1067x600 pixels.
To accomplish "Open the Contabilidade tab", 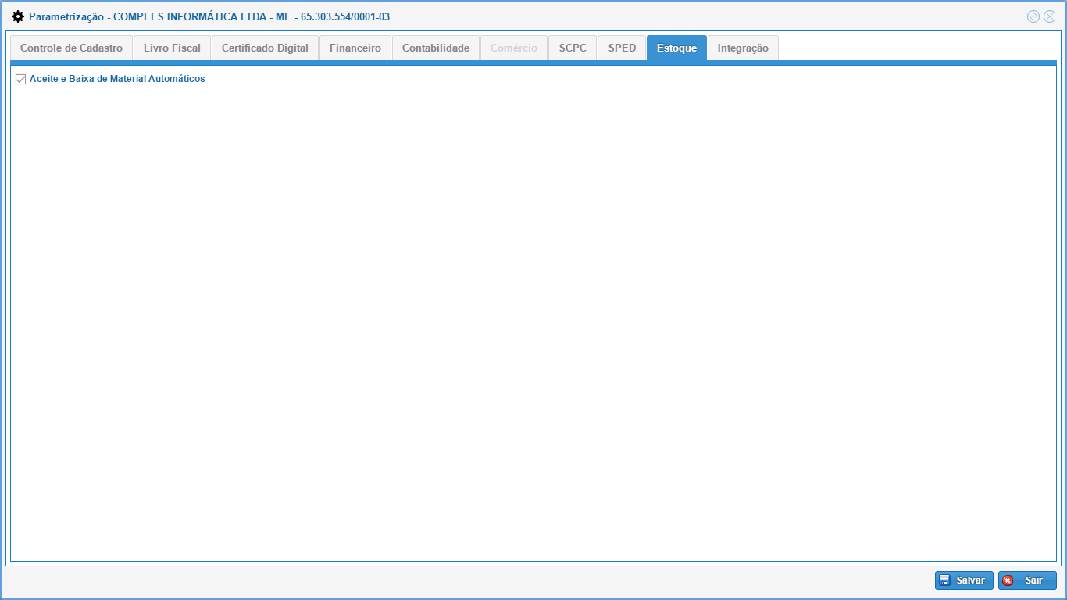I will point(436,48).
